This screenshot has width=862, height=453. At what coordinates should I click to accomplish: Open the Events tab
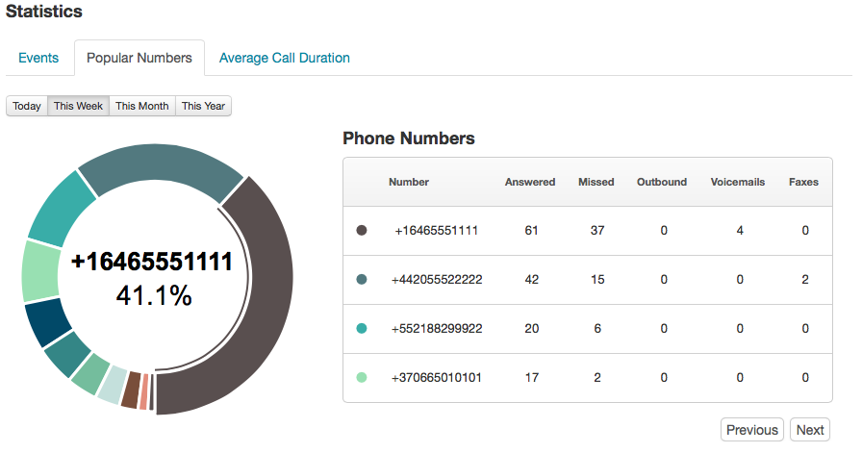click(38, 58)
